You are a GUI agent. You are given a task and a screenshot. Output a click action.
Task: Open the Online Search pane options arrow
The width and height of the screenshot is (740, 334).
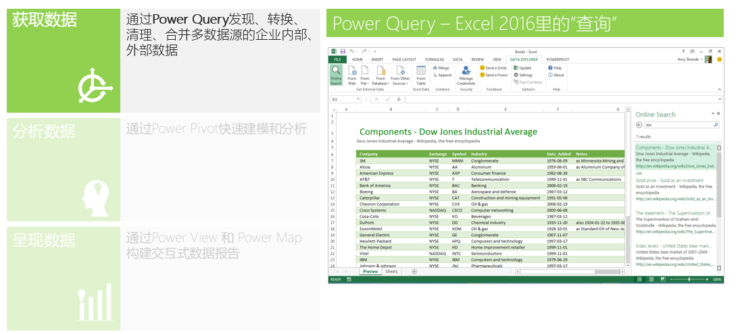pos(712,113)
